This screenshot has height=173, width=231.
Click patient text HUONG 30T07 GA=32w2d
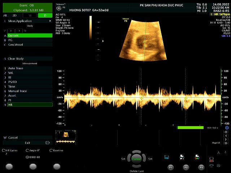[x=89, y=10]
